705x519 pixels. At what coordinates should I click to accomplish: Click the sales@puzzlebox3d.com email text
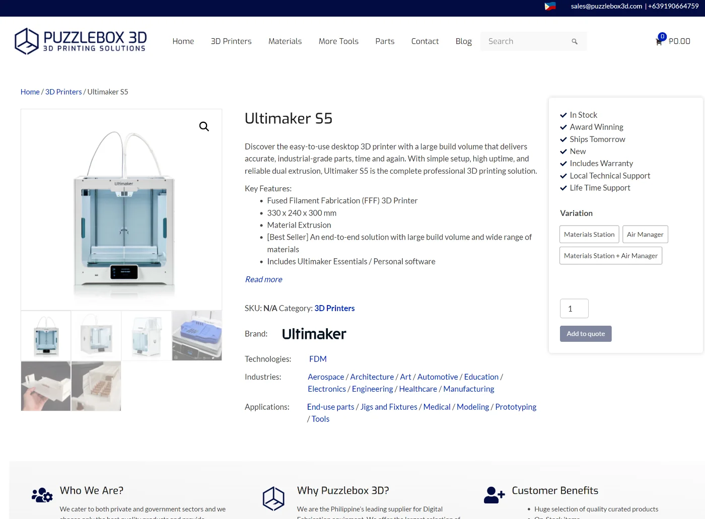point(606,6)
